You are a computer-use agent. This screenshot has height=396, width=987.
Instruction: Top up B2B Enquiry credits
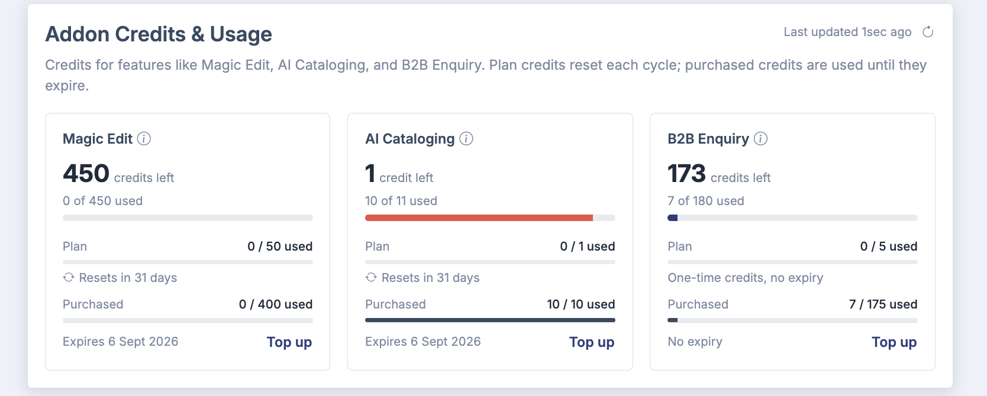click(x=894, y=342)
